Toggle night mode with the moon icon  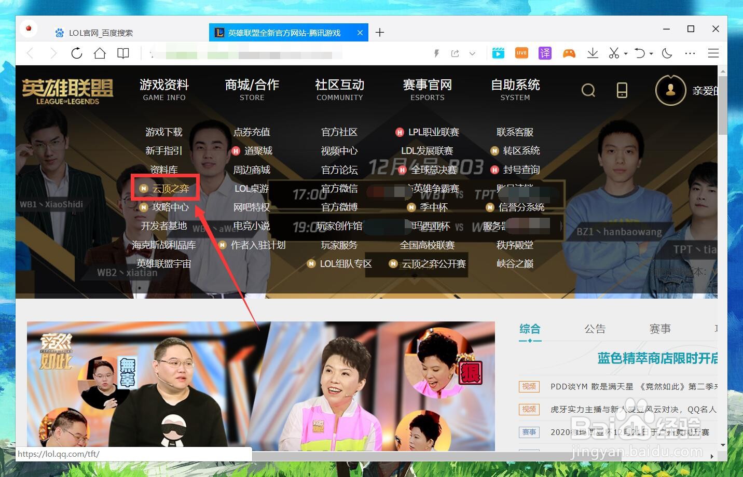[667, 52]
